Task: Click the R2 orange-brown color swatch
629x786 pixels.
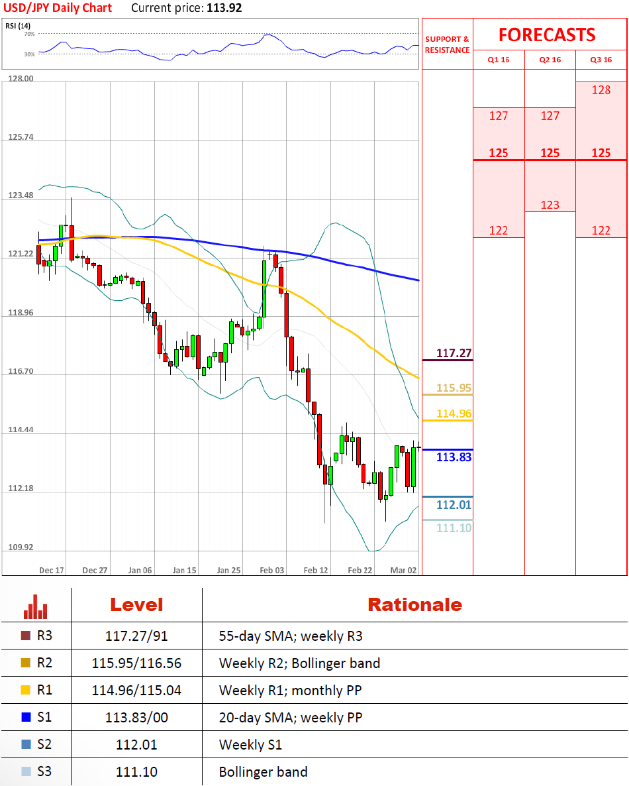Action: 26,663
